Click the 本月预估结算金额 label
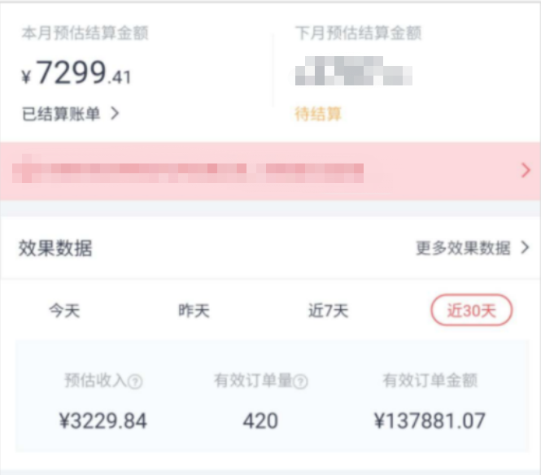 (85, 33)
